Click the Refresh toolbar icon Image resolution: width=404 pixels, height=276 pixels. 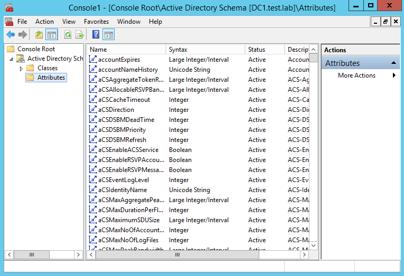pyautogui.click(x=68, y=34)
